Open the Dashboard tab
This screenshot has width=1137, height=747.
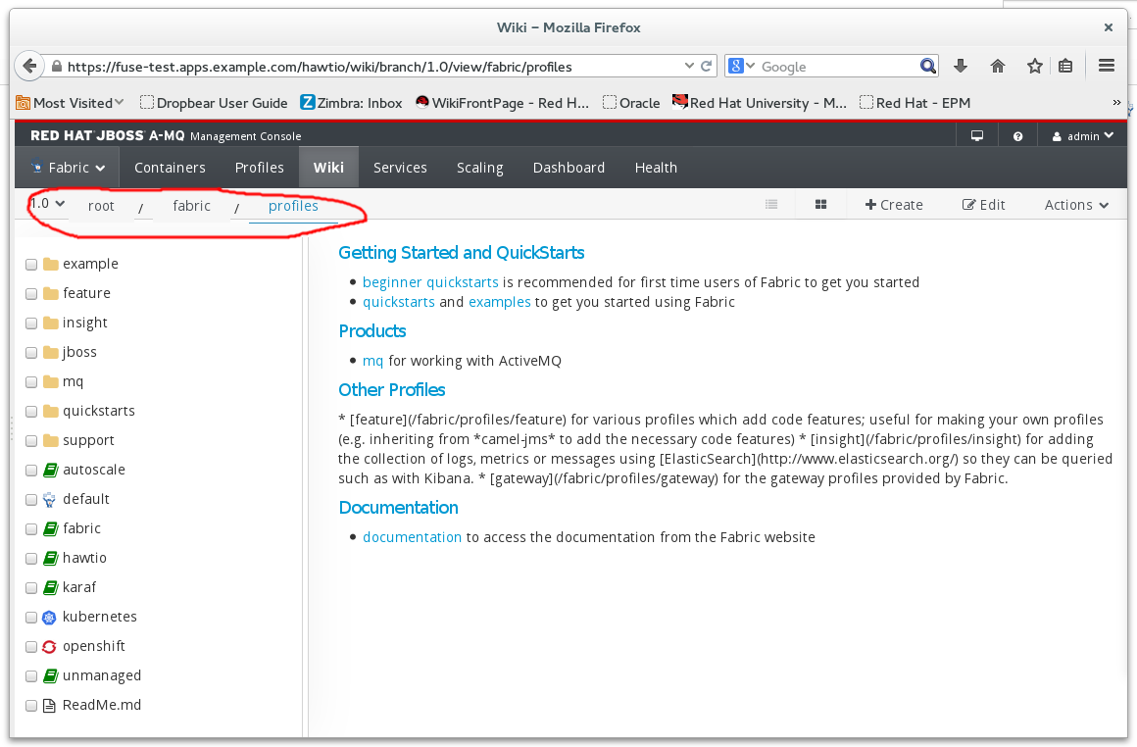(568, 168)
